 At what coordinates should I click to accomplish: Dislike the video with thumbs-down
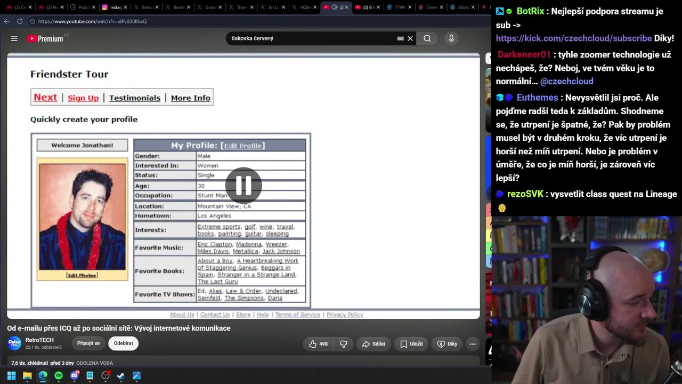344,344
